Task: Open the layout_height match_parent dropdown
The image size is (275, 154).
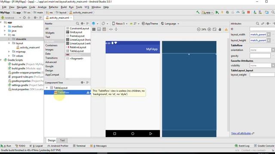Action: [269, 40]
